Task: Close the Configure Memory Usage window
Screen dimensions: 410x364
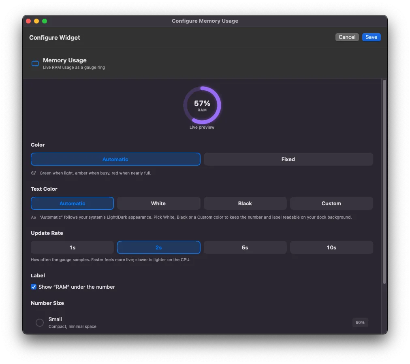Action: 28,21
